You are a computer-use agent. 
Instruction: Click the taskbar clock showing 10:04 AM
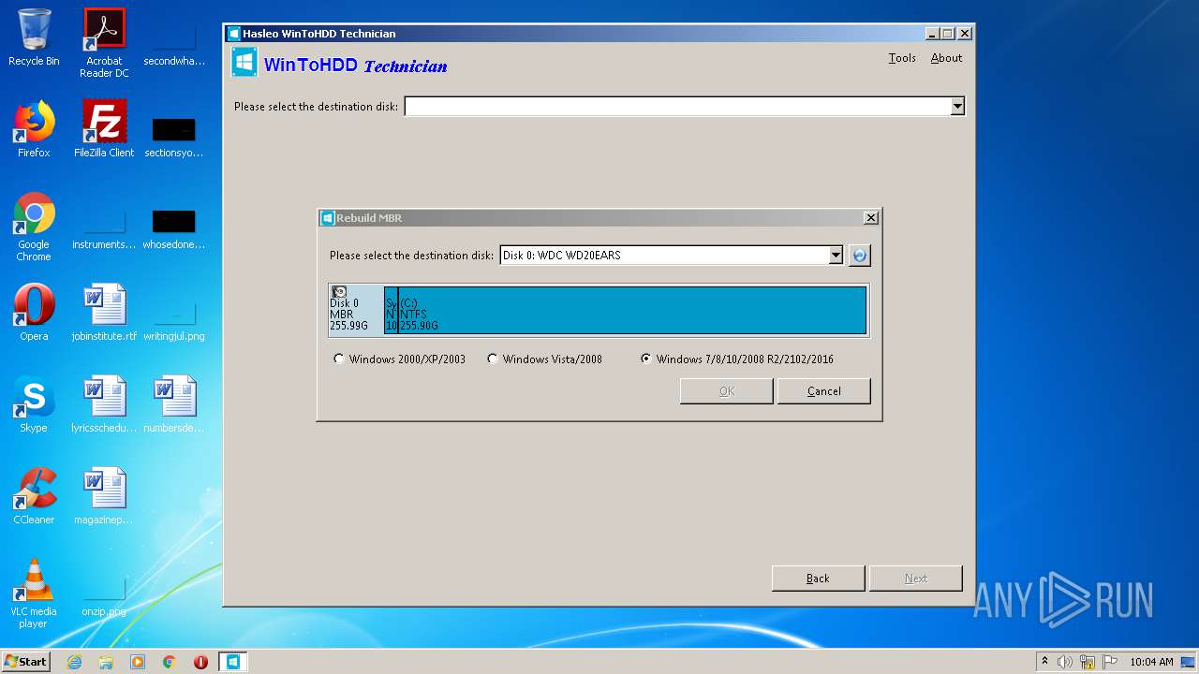(x=1151, y=662)
